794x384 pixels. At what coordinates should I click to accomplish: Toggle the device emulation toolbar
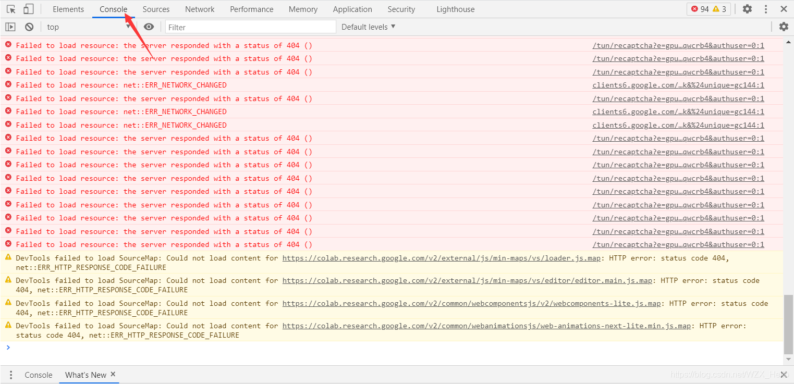coord(28,8)
